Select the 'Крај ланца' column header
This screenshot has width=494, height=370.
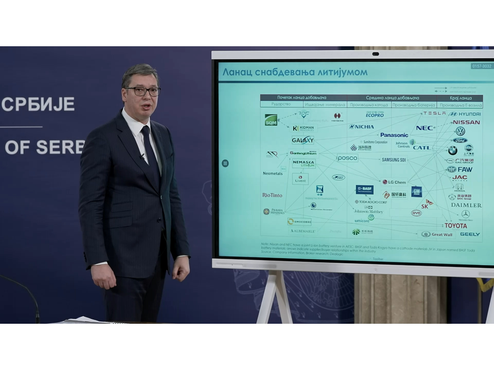pyautogui.click(x=460, y=98)
